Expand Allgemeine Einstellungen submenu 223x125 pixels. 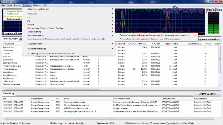coord(68,9)
